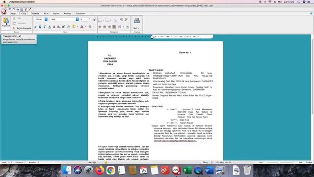Adjust the zoom slider in status bar

(x=279, y=162)
